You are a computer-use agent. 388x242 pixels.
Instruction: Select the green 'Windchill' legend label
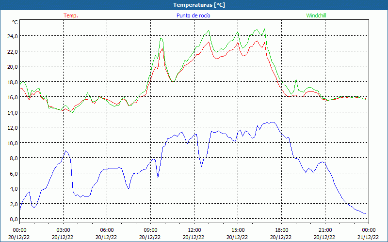(316, 15)
